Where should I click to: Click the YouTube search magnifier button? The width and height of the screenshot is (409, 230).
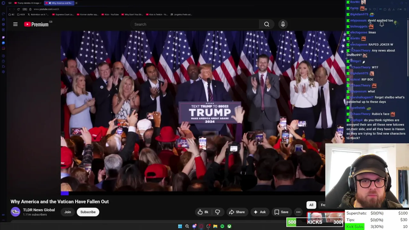point(266,24)
